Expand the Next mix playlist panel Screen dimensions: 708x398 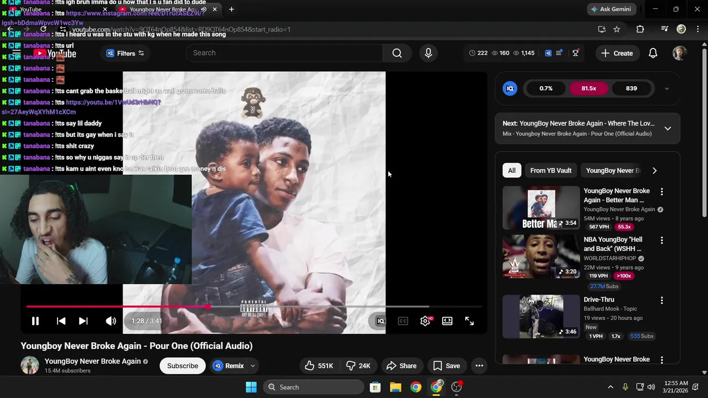coord(668,128)
